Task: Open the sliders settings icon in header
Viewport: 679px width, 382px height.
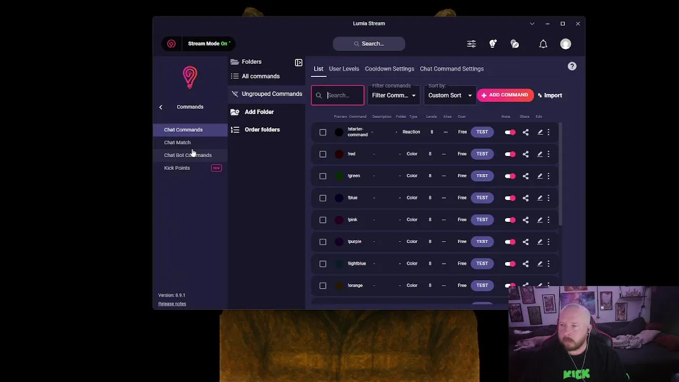Action: click(x=472, y=44)
